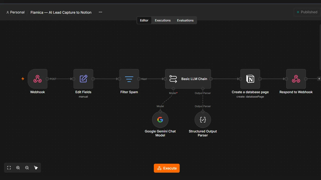This screenshot has height=180, width=321.
Task: Zoom in on the canvas
Action: tap(18, 168)
